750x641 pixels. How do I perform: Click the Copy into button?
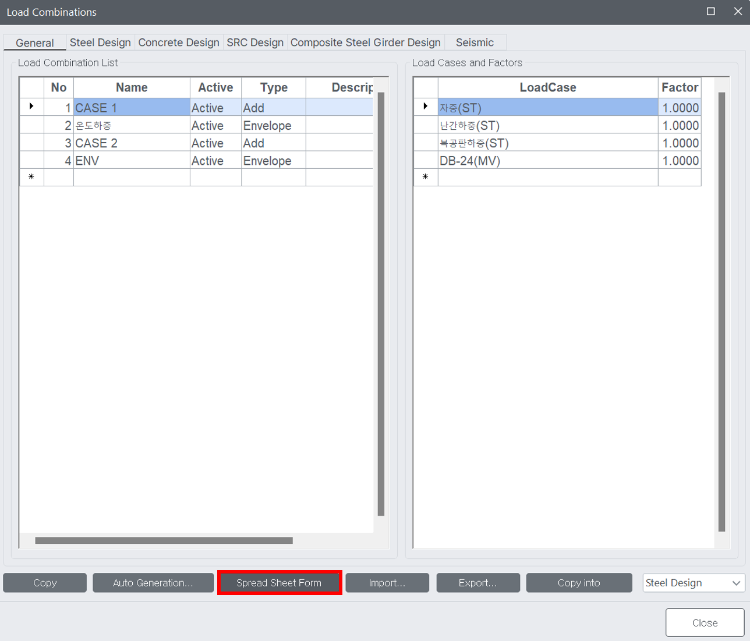[579, 583]
